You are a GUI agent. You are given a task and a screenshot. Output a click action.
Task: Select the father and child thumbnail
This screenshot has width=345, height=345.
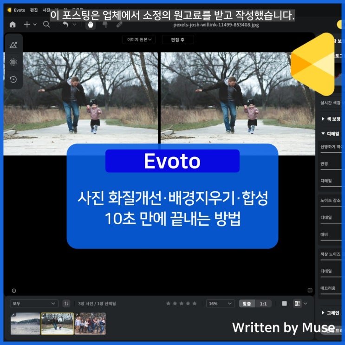click(x=57, y=324)
